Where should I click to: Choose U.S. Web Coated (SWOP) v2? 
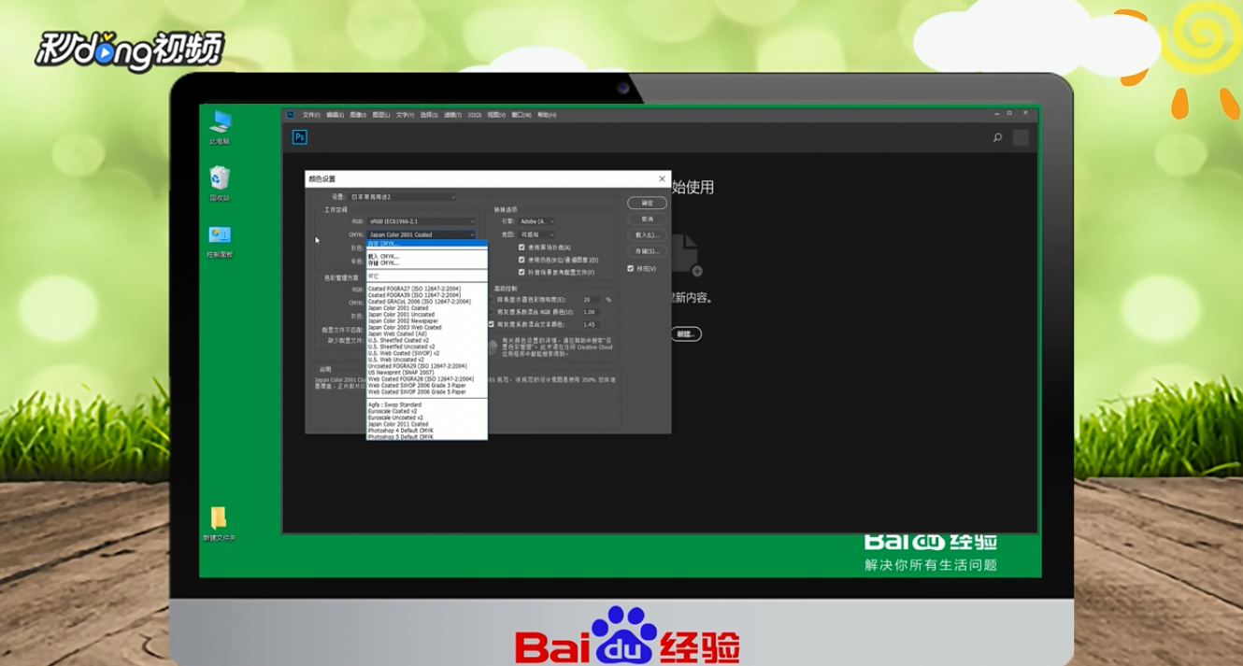[x=427, y=353]
